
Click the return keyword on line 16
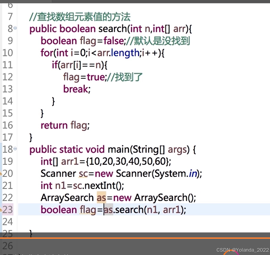pos(54,126)
